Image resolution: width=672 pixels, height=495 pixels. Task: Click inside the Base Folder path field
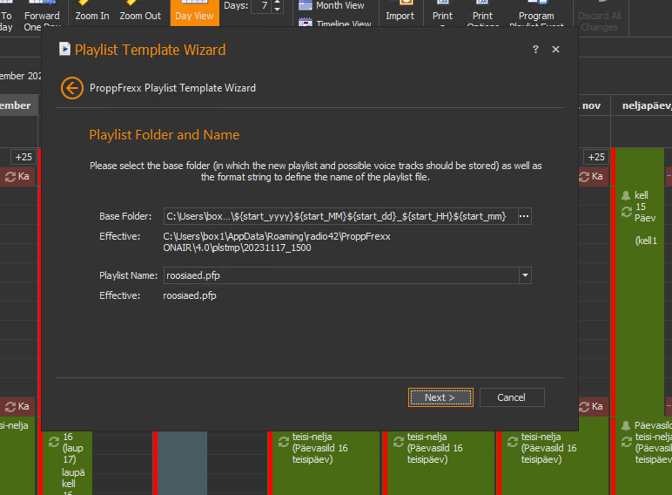(x=338, y=216)
